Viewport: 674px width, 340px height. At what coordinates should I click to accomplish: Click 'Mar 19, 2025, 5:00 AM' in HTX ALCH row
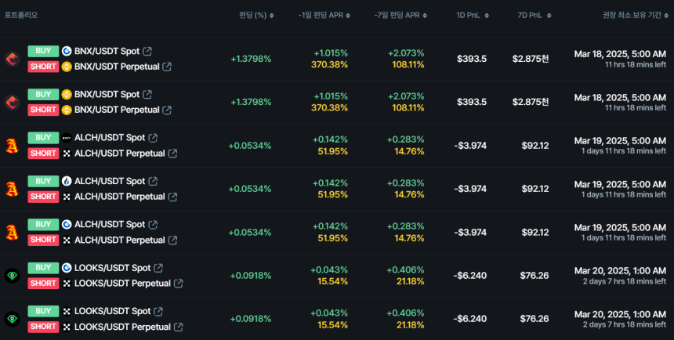click(620, 184)
